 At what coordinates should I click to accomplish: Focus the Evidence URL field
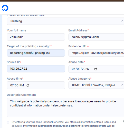[x=96, y=53]
